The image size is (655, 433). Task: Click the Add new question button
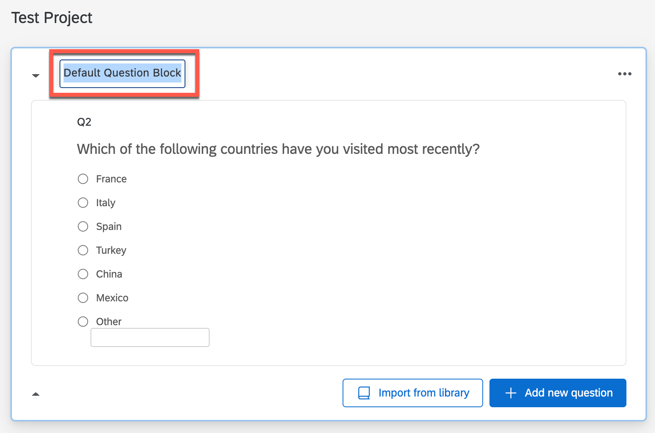(558, 393)
